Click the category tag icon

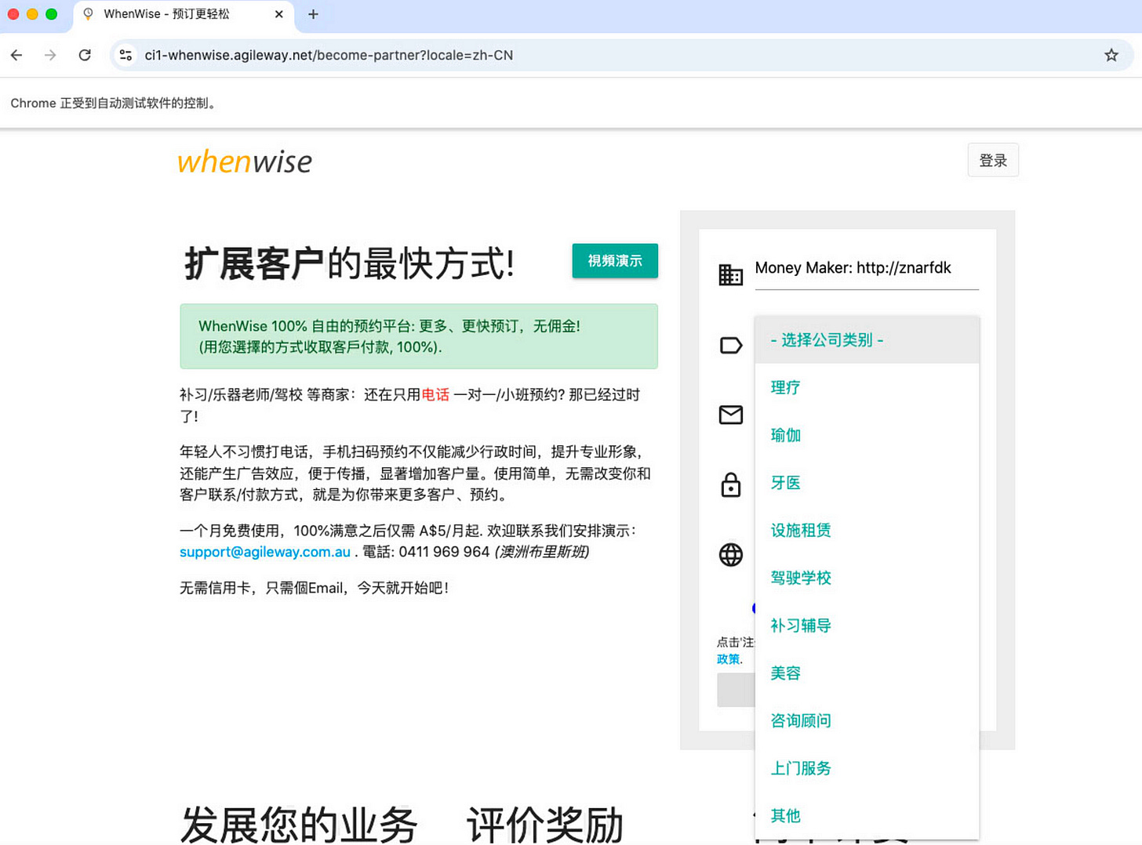pyautogui.click(x=730, y=345)
